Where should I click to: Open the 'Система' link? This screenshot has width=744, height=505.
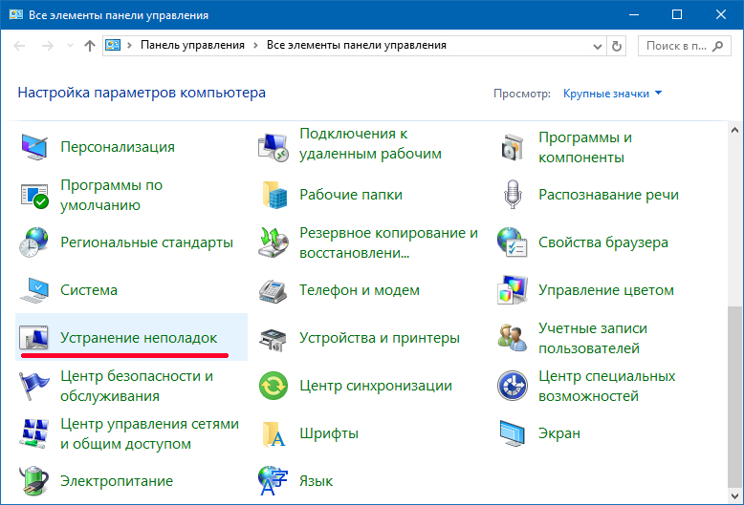click(x=89, y=290)
